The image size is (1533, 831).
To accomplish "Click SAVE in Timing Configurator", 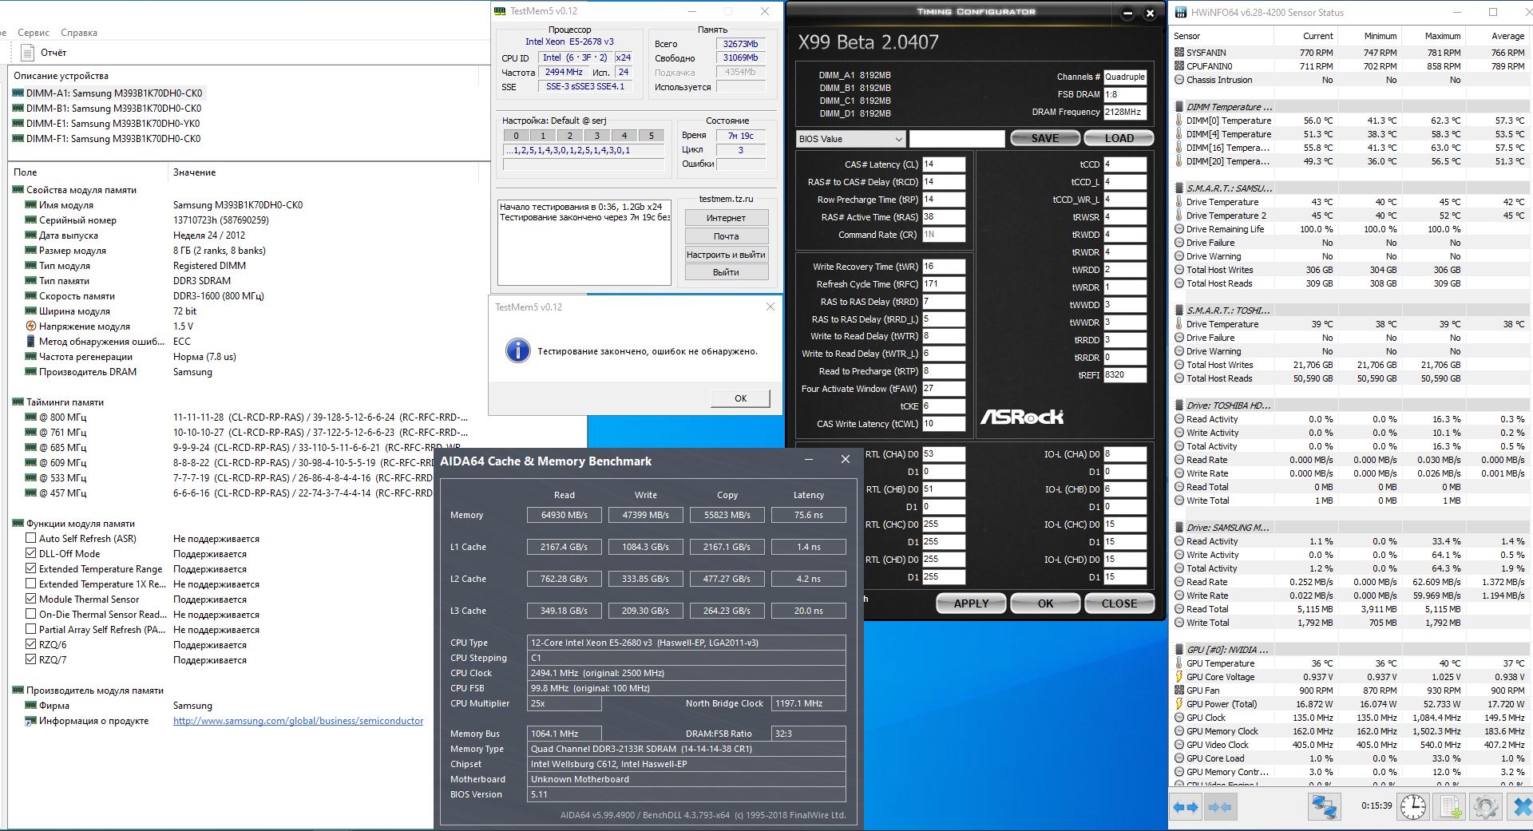I will click(x=1045, y=138).
